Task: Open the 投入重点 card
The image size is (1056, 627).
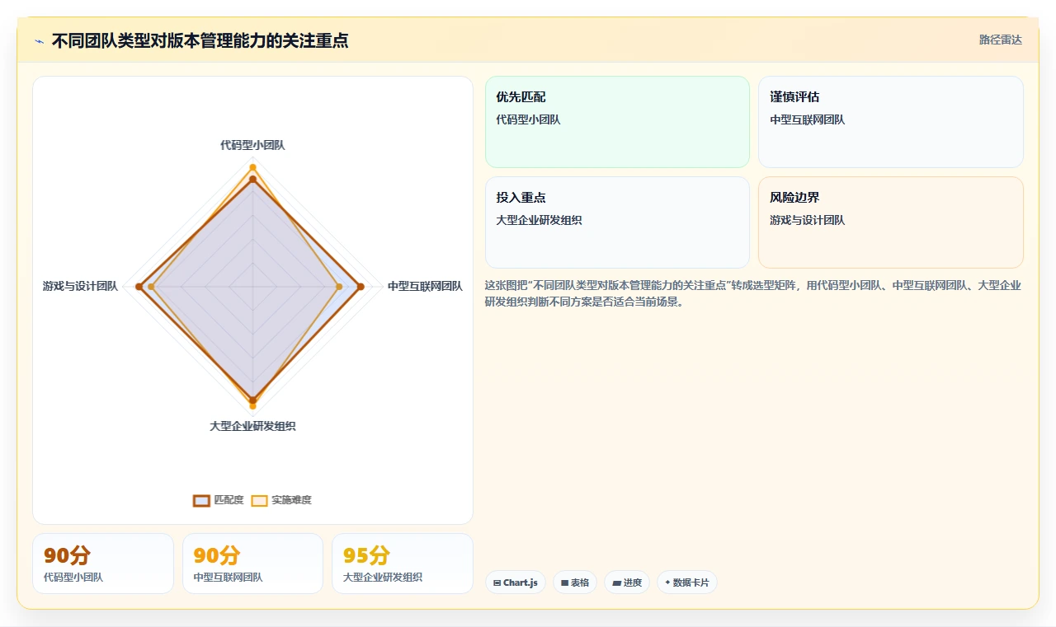Action: pos(617,222)
